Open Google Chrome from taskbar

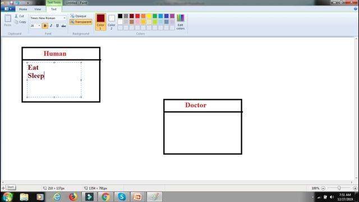pos(105,197)
